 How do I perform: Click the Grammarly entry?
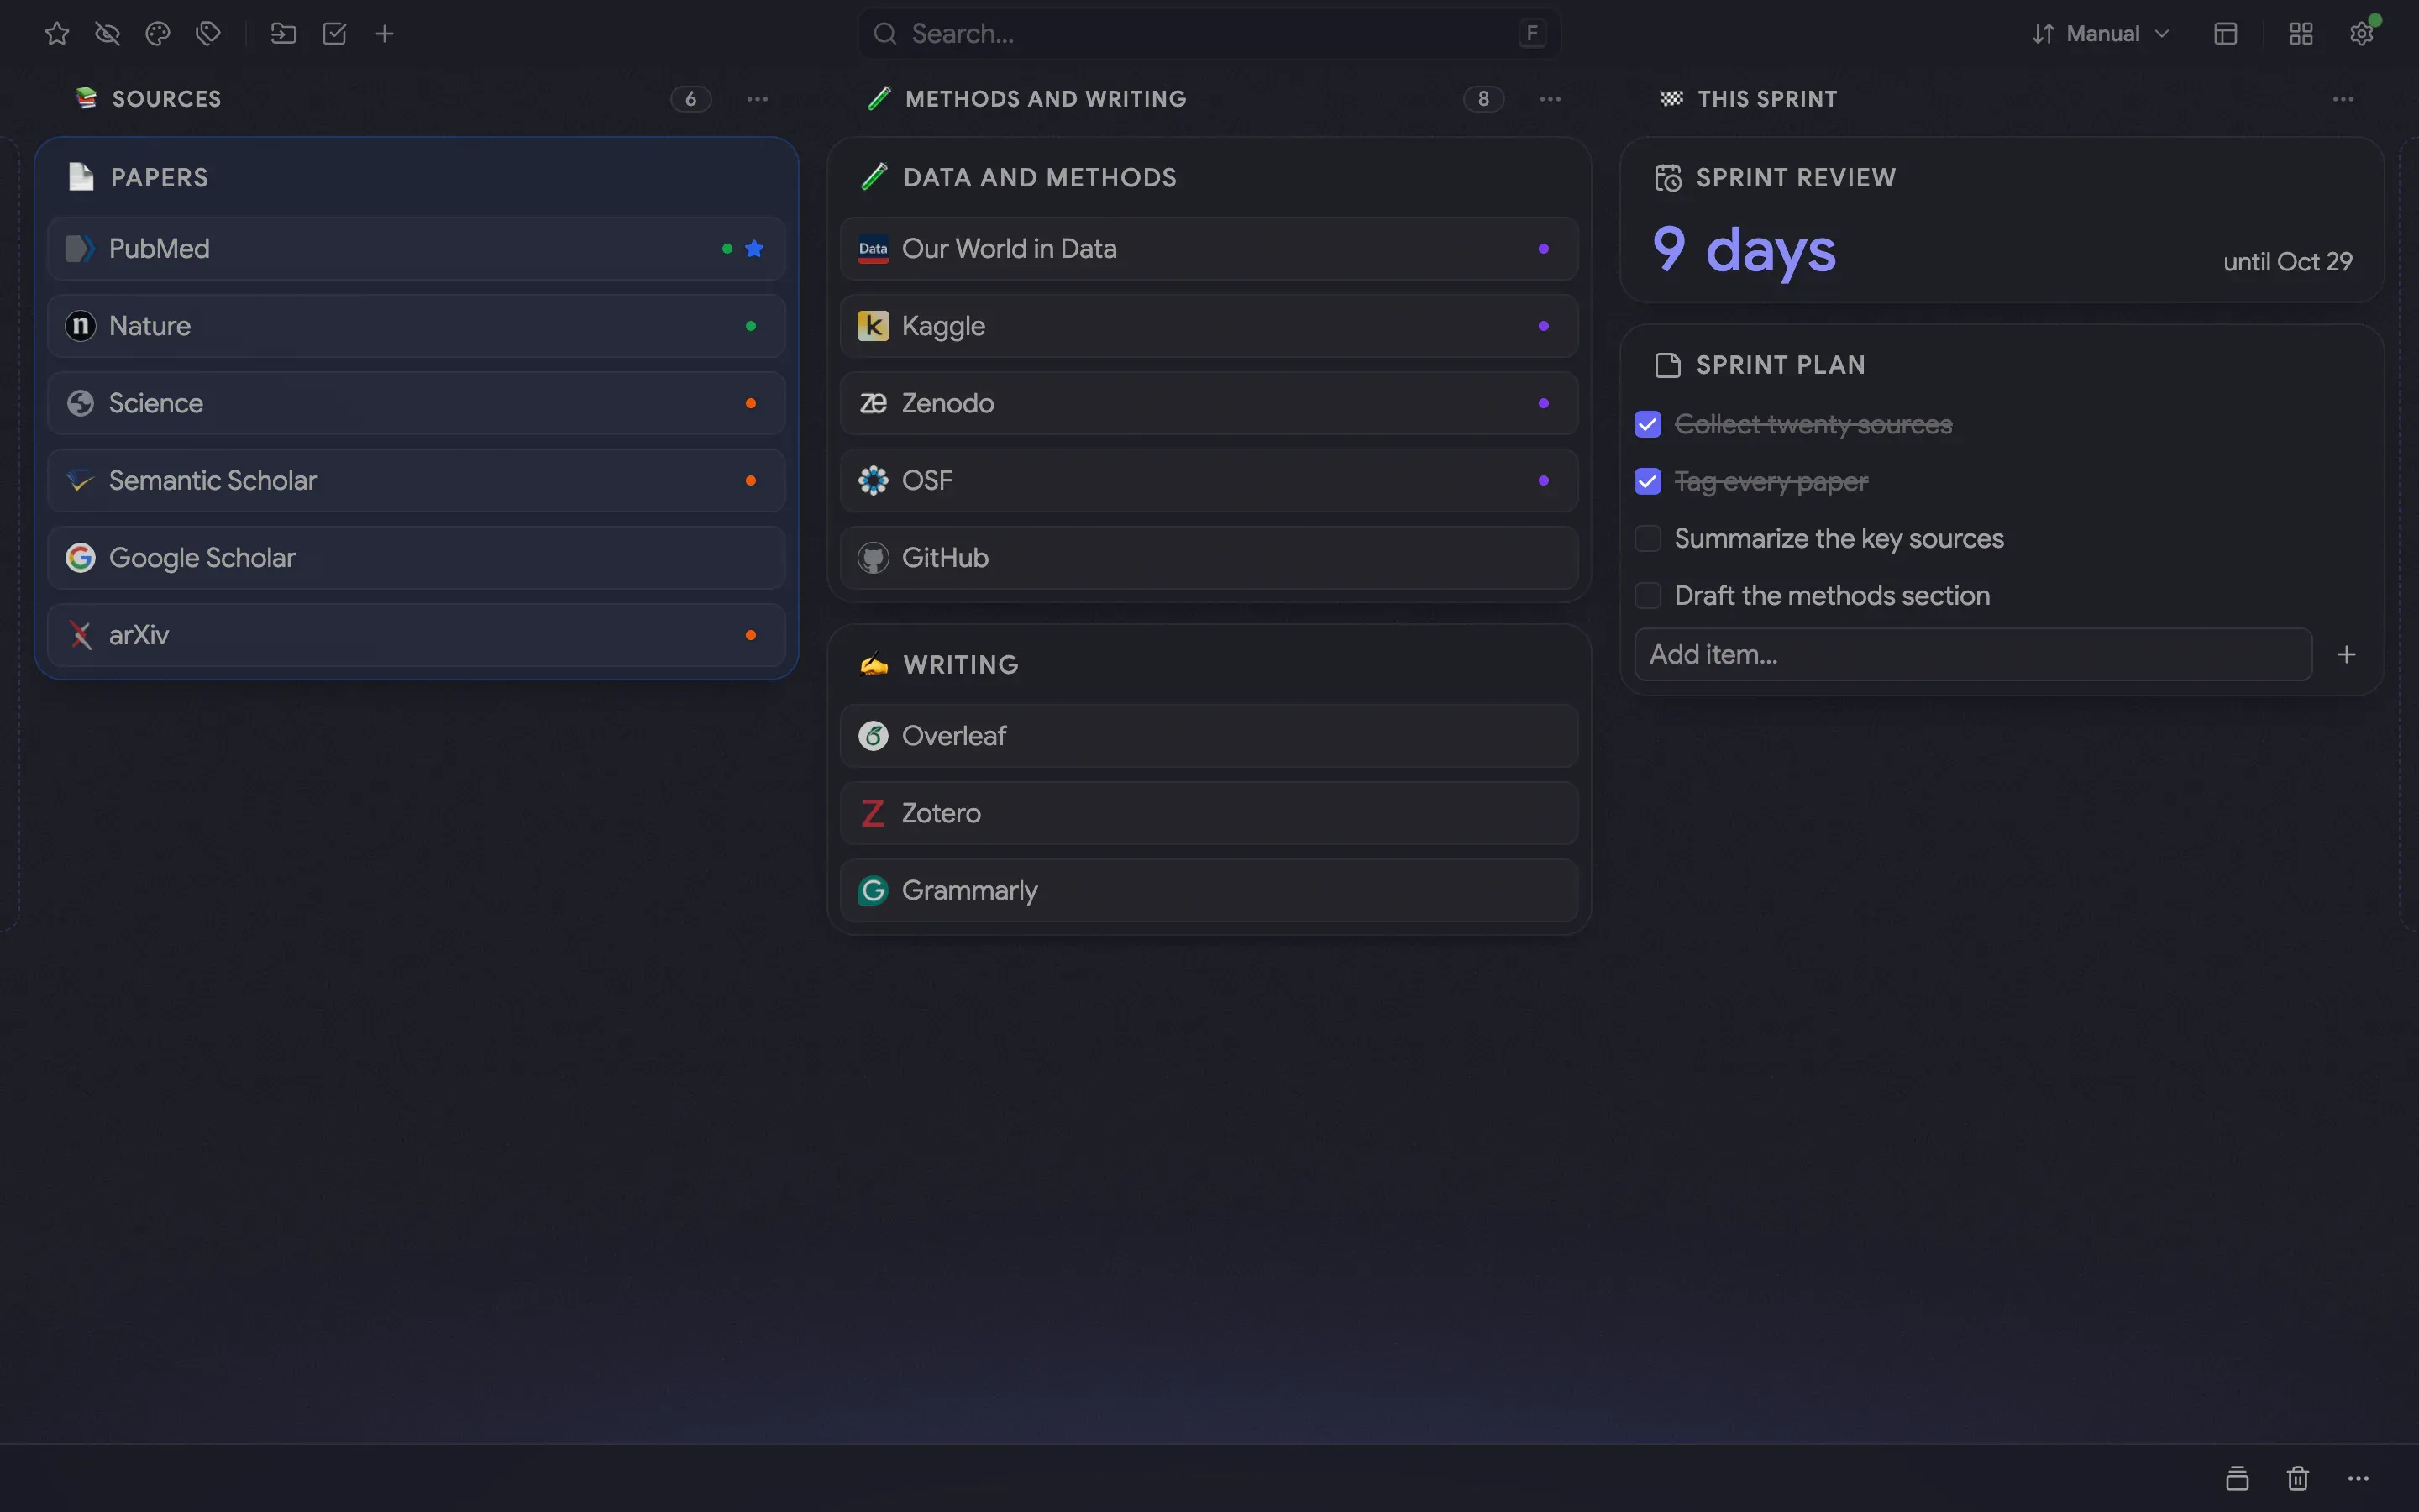coord(1209,890)
